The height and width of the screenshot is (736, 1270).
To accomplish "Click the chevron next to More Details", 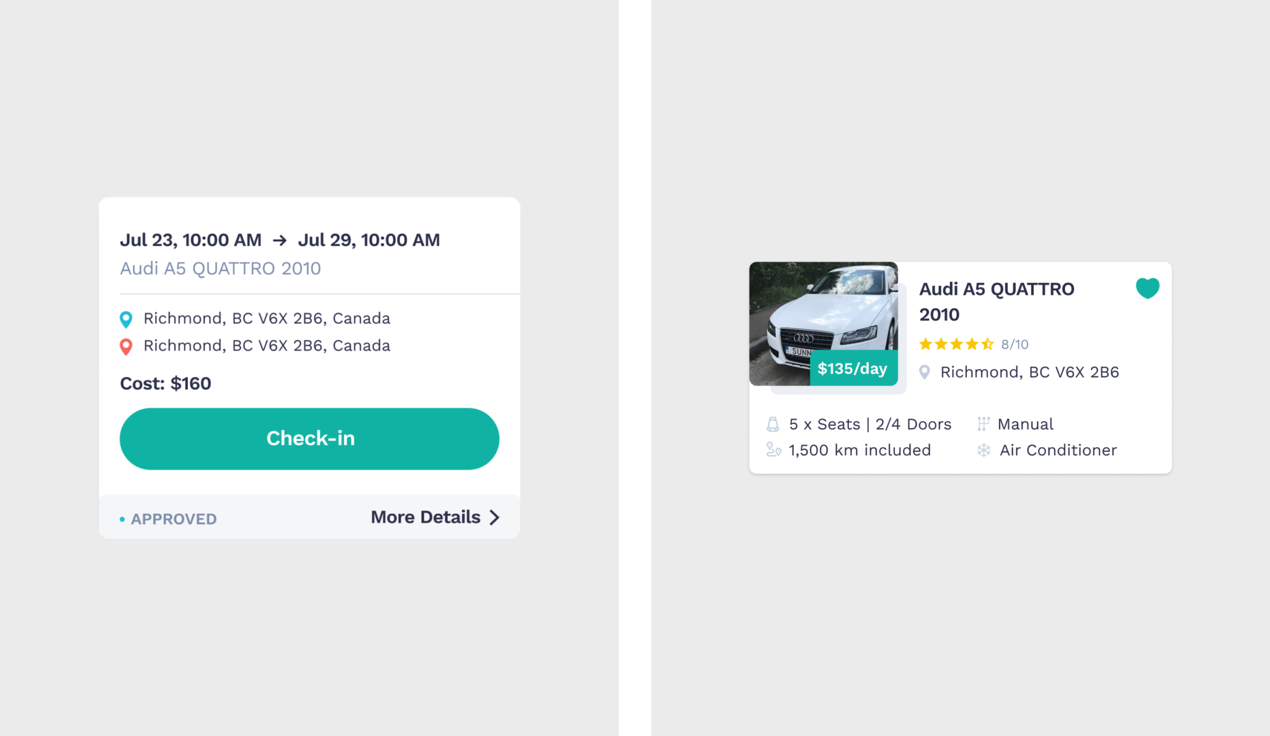I will pos(494,517).
